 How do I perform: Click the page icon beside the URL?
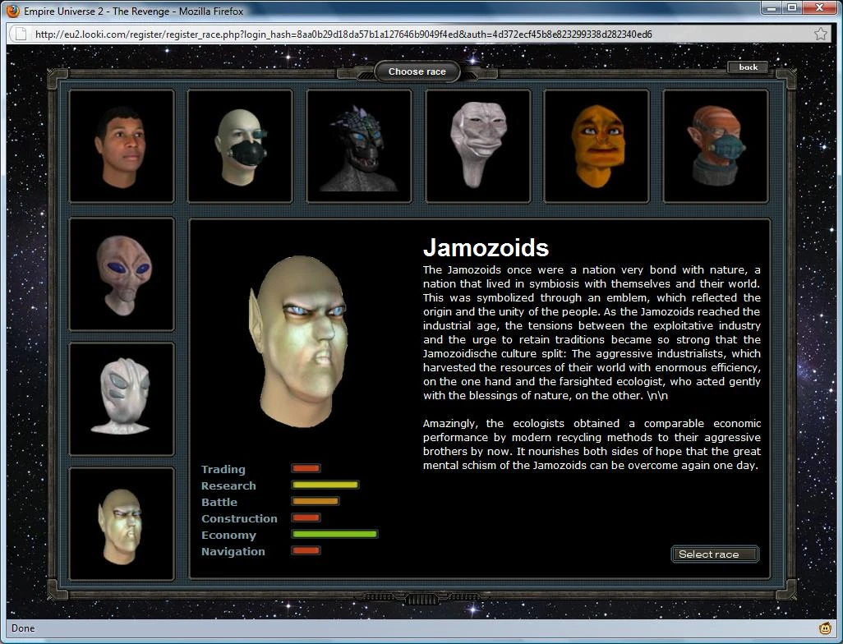[21, 34]
